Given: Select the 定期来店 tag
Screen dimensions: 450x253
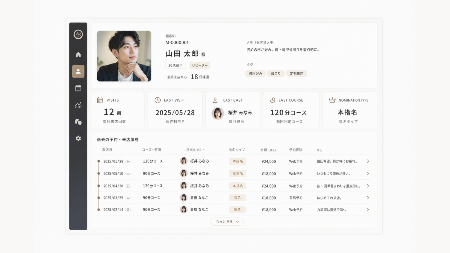Looking at the screenshot, I should click(297, 73).
